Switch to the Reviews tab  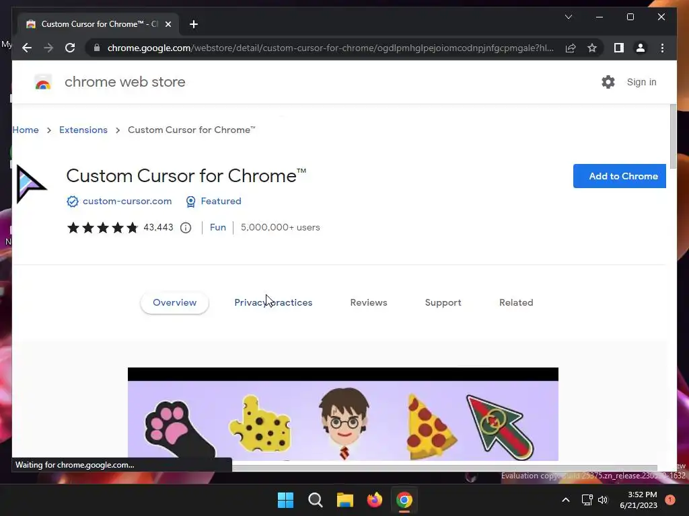[x=368, y=303]
